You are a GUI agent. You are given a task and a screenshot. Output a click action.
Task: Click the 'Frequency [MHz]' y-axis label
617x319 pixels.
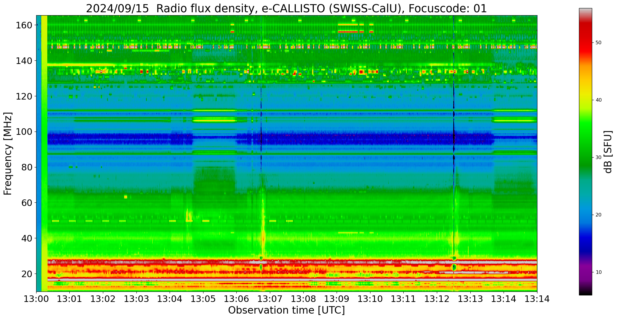pos(8,154)
